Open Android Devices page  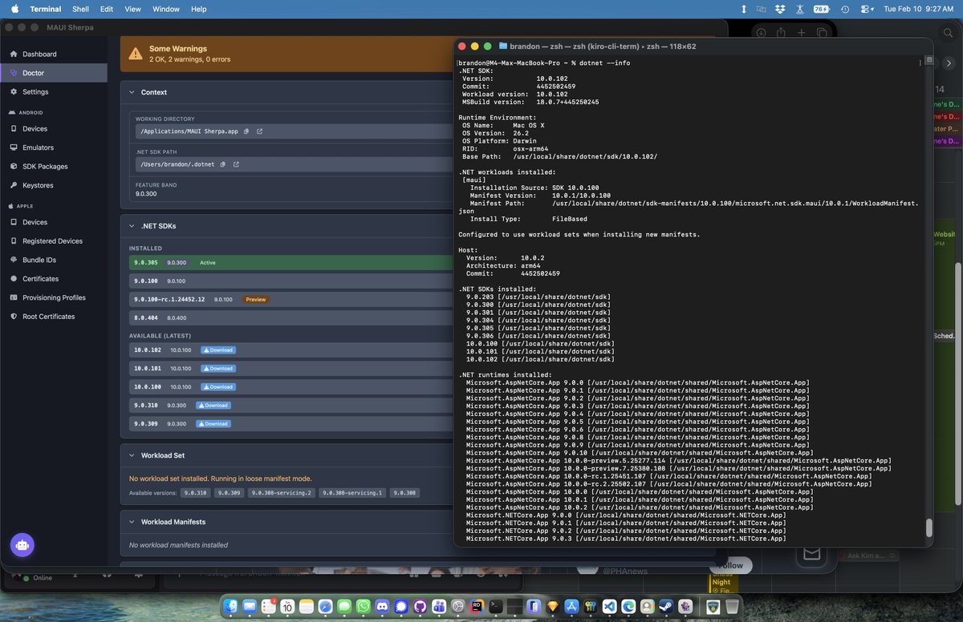(x=53, y=128)
